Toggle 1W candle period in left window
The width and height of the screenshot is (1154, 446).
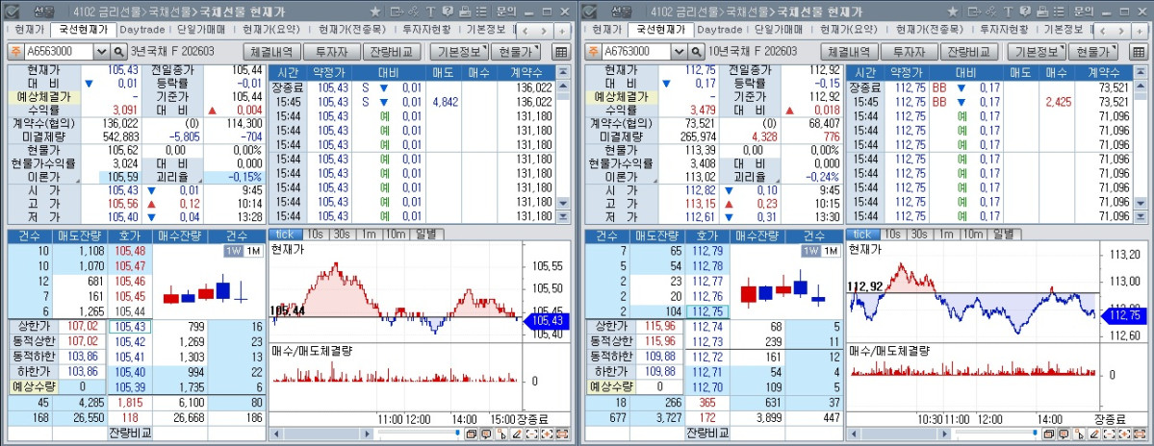tap(233, 251)
